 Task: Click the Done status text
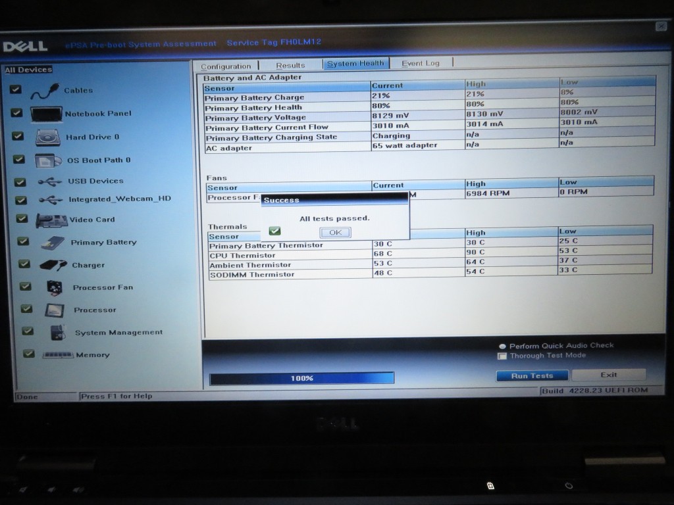click(27, 397)
